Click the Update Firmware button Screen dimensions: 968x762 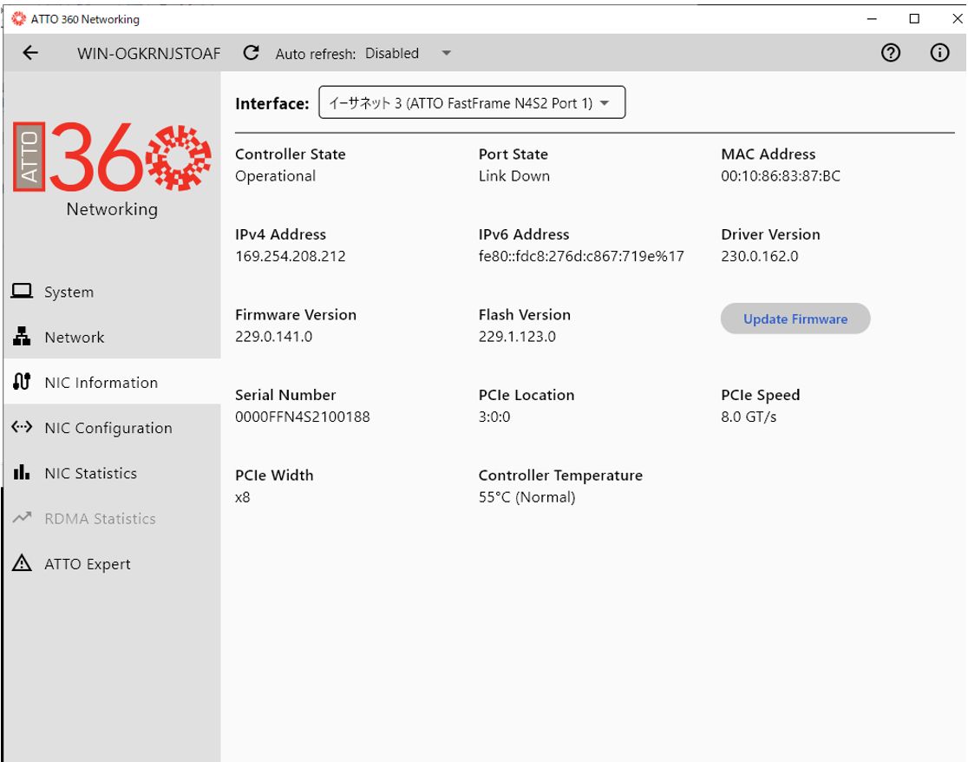tap(795, 319)
